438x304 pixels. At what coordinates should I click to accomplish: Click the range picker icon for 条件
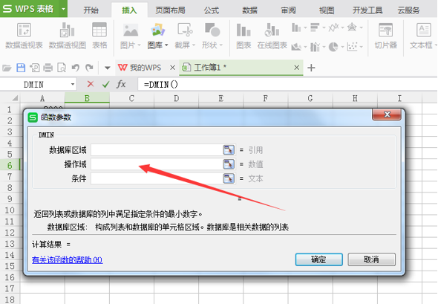pyautogui.click(x=229, y=178)
